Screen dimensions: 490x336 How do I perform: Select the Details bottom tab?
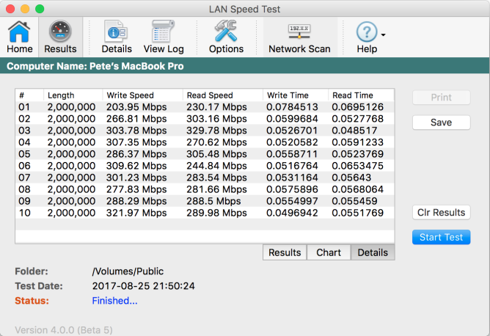click(373, 252)
